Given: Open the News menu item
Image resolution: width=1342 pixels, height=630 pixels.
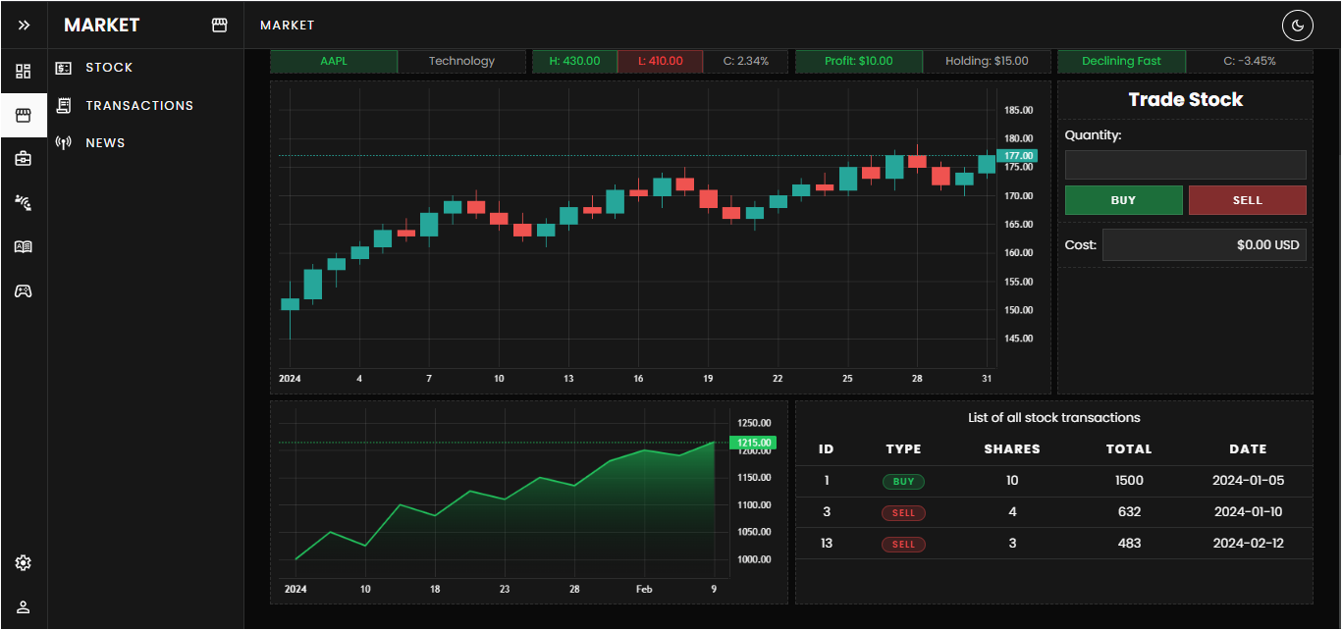Looking at the screenshot, I should point(105,142).
